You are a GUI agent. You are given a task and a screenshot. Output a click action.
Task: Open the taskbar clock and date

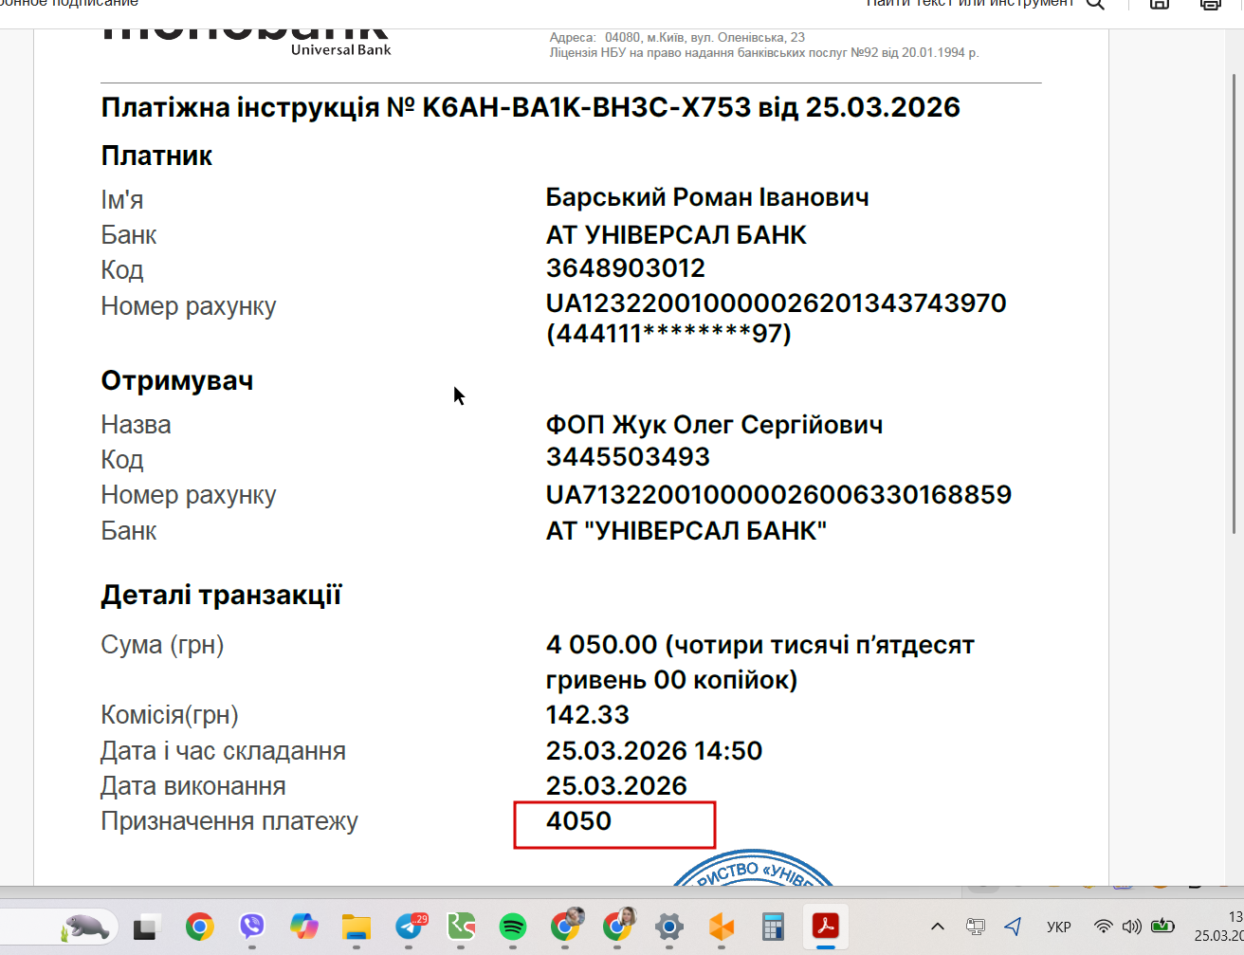point(1218,927)
